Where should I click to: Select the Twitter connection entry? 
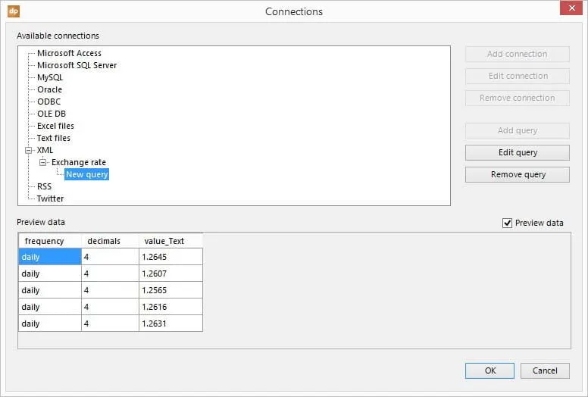[50, 198]
